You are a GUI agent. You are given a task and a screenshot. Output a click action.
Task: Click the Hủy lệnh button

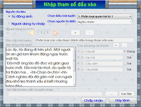click(x=123, y=100)
